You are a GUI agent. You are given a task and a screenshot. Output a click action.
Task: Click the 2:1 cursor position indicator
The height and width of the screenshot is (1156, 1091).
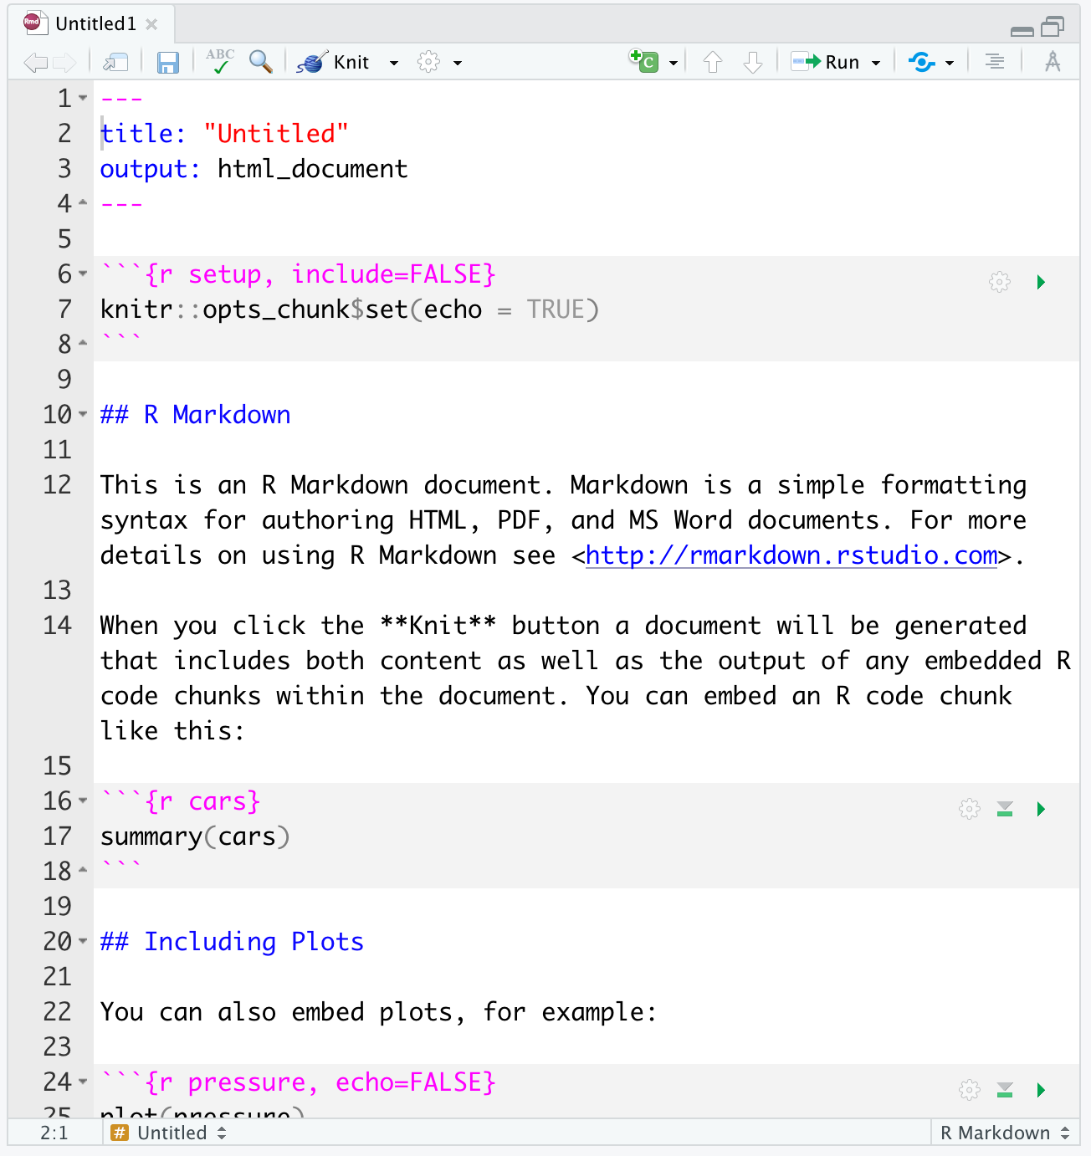pyautogui.click(x=54, y=1133)
